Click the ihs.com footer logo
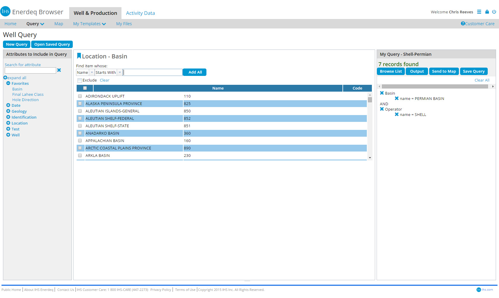The width and height of the screenshot is (499, 298). pos(485,290)
